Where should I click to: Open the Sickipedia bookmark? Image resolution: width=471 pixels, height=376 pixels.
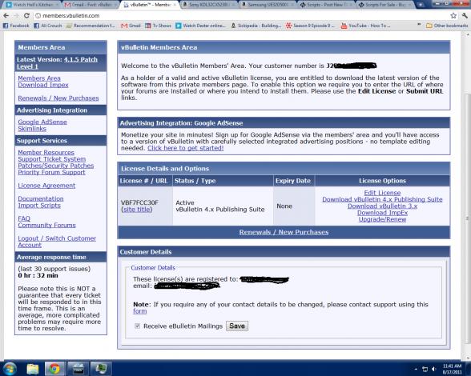pyautogui.click(x=256, y=26)
